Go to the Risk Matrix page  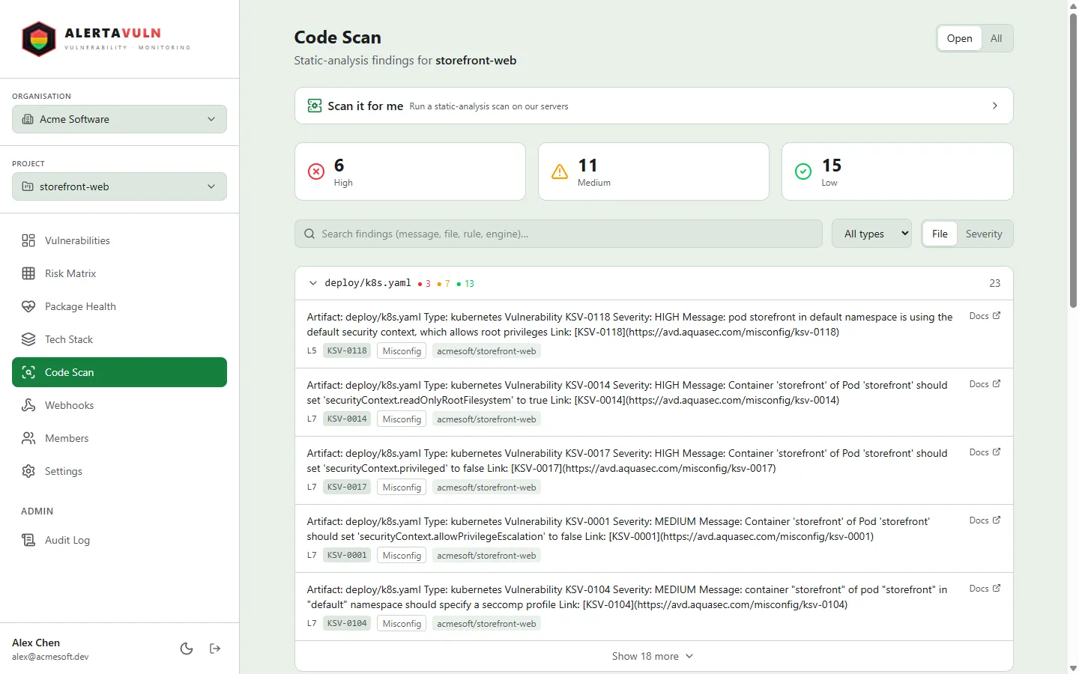119,273
